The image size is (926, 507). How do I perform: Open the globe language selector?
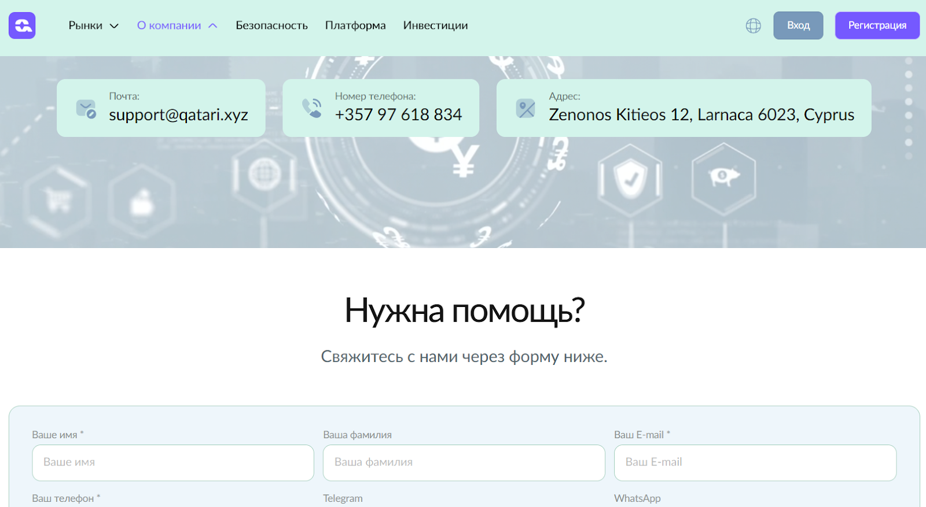753,25
